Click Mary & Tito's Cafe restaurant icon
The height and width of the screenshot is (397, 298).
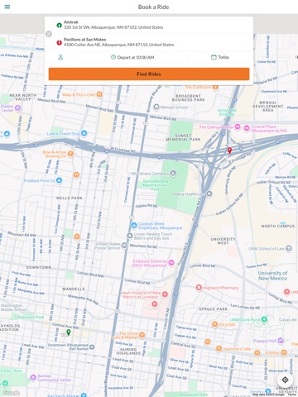pyautogui.click(x=99, y=94)
